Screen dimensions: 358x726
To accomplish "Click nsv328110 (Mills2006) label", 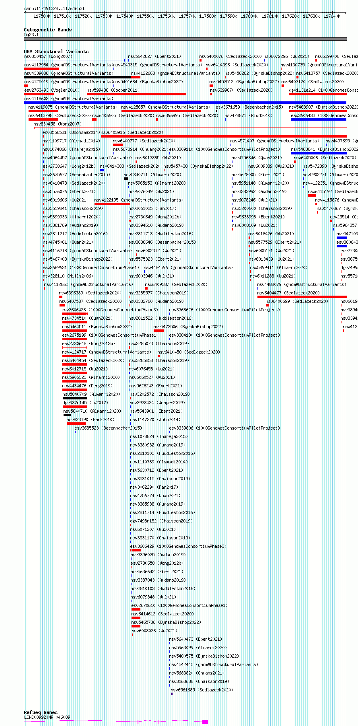I will point(68,276).
